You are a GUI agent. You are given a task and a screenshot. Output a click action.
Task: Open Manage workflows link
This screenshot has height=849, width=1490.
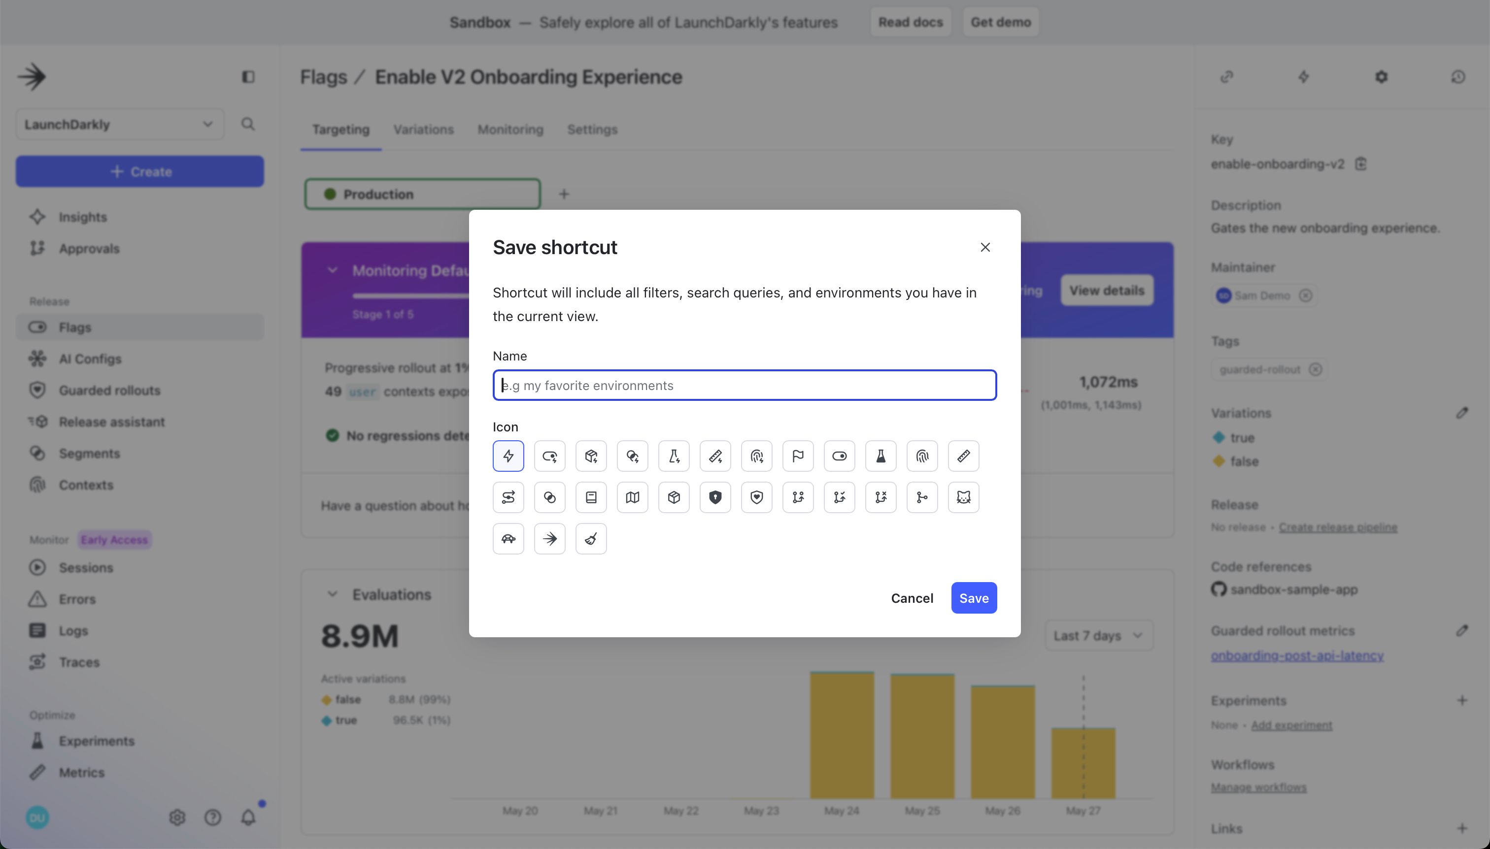1258,787
